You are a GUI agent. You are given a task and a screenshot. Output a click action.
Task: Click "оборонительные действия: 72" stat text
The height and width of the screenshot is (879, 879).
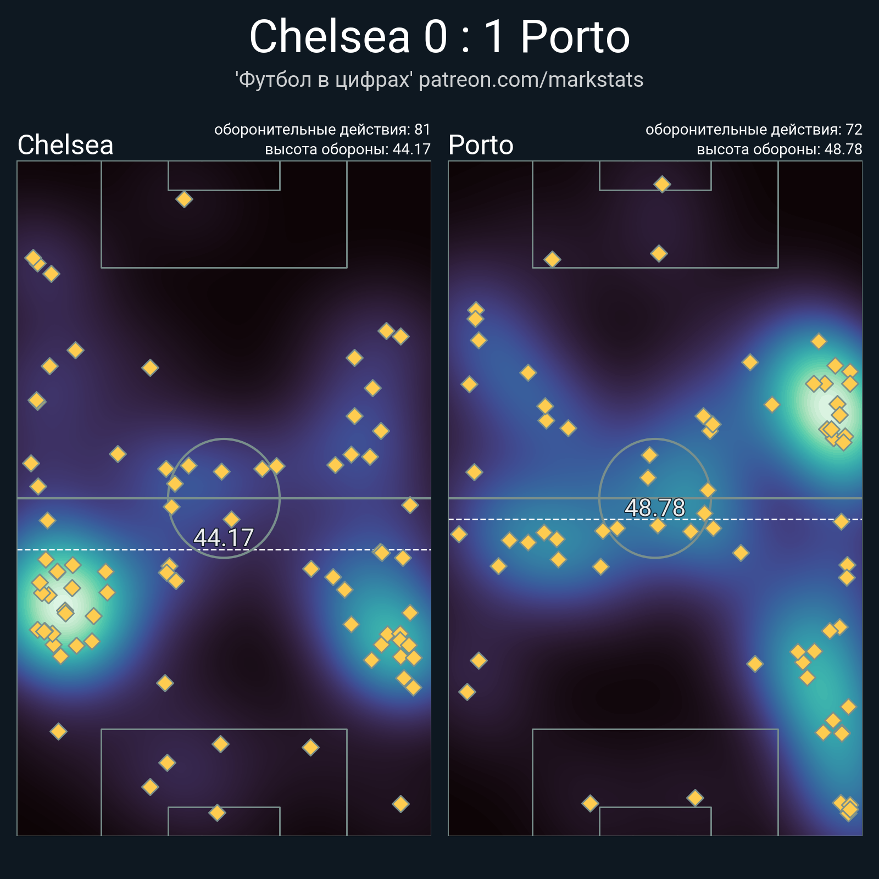pos(754,130)
